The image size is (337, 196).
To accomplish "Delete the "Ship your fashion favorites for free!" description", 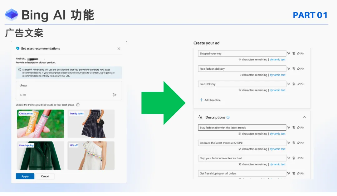I will tap(294, 158).
